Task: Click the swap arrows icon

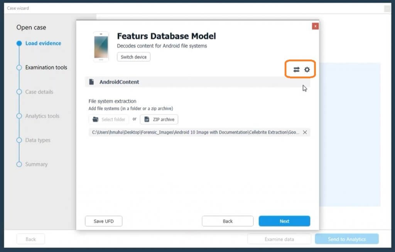Action: 296,70
